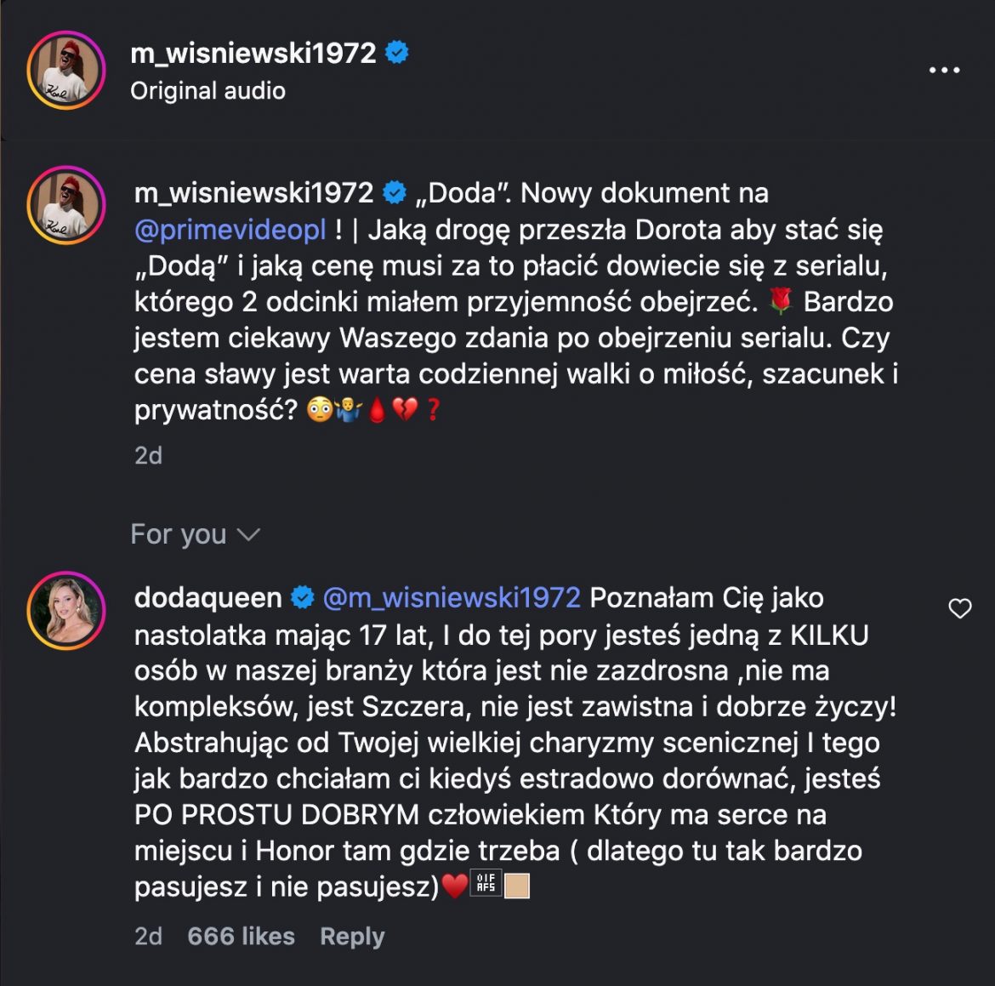Click the m_wisniewski1972 username in the caption
Image resolution: width=995 pixels, height=986 pixels.
point(253,193)
